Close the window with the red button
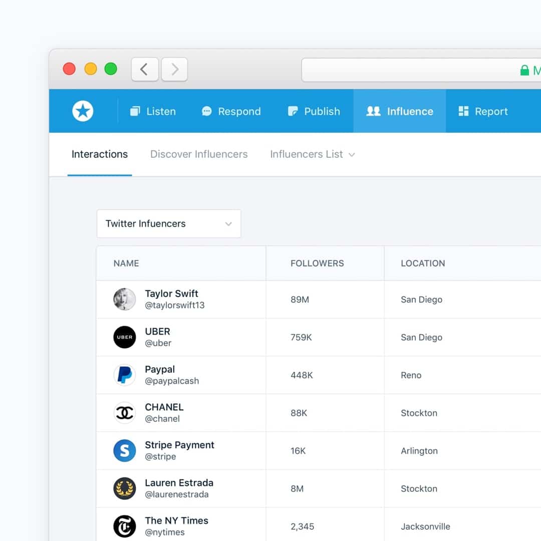 point(69,69)
